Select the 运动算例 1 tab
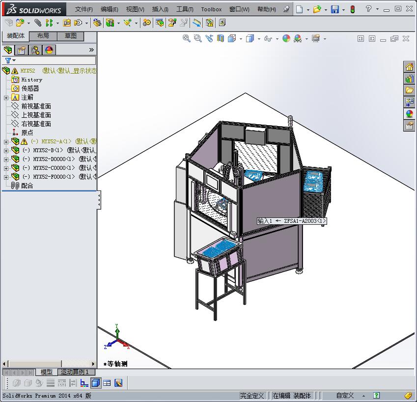Viewport: 417px width, 402px height. tap(76, 372)
